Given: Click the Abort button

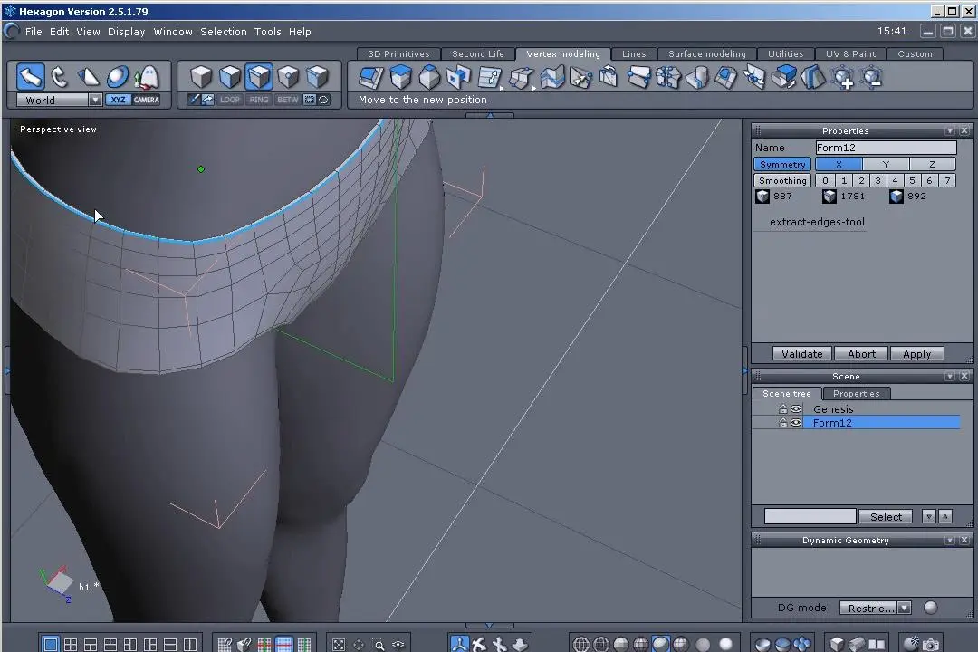Looking at the screenshot, I should 861,354.
